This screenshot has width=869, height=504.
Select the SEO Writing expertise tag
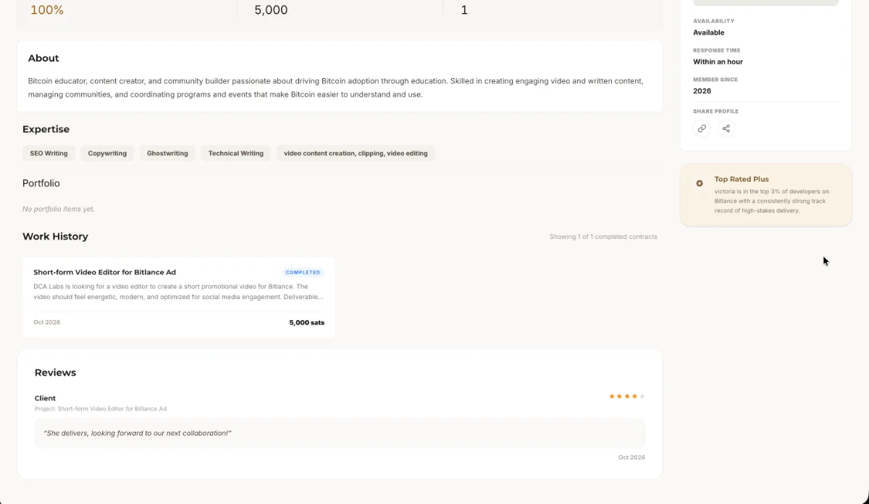click(49, 154)
